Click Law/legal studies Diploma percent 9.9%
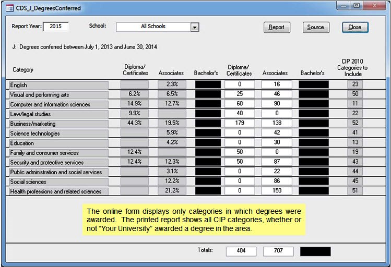Screen dimensions: 391x267 [x=135, y=114]
